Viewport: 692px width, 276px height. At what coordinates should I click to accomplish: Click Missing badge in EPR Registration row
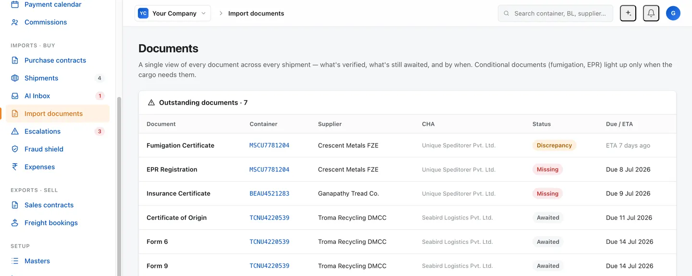547,169
